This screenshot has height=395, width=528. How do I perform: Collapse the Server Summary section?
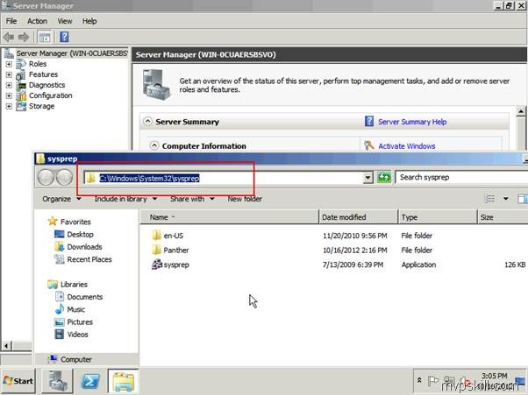(147, 122)
